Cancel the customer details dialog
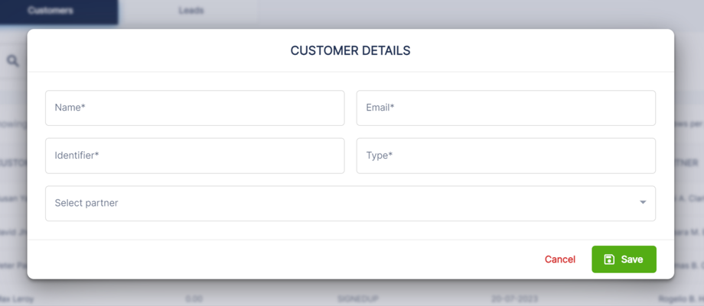 pos(559,259)
